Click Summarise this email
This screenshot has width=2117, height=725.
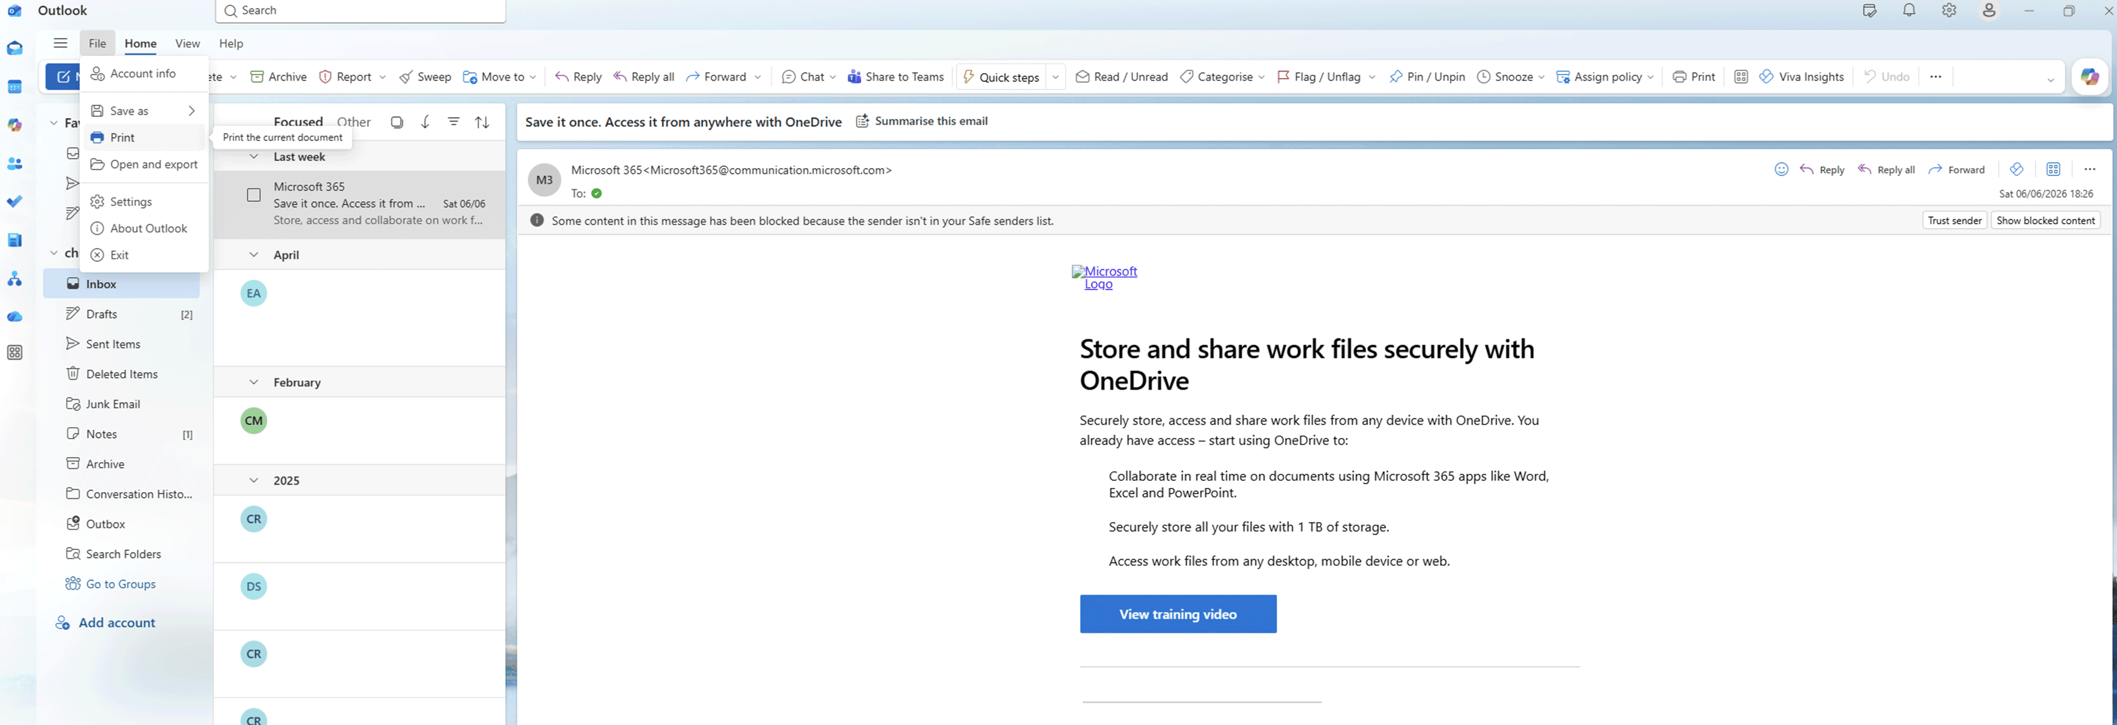pyautogui.click(x=922, y=121)
